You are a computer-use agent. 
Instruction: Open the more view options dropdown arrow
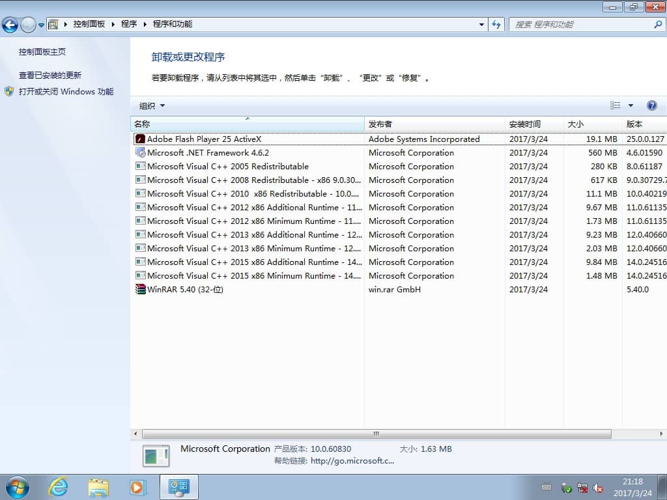[631, 105]
